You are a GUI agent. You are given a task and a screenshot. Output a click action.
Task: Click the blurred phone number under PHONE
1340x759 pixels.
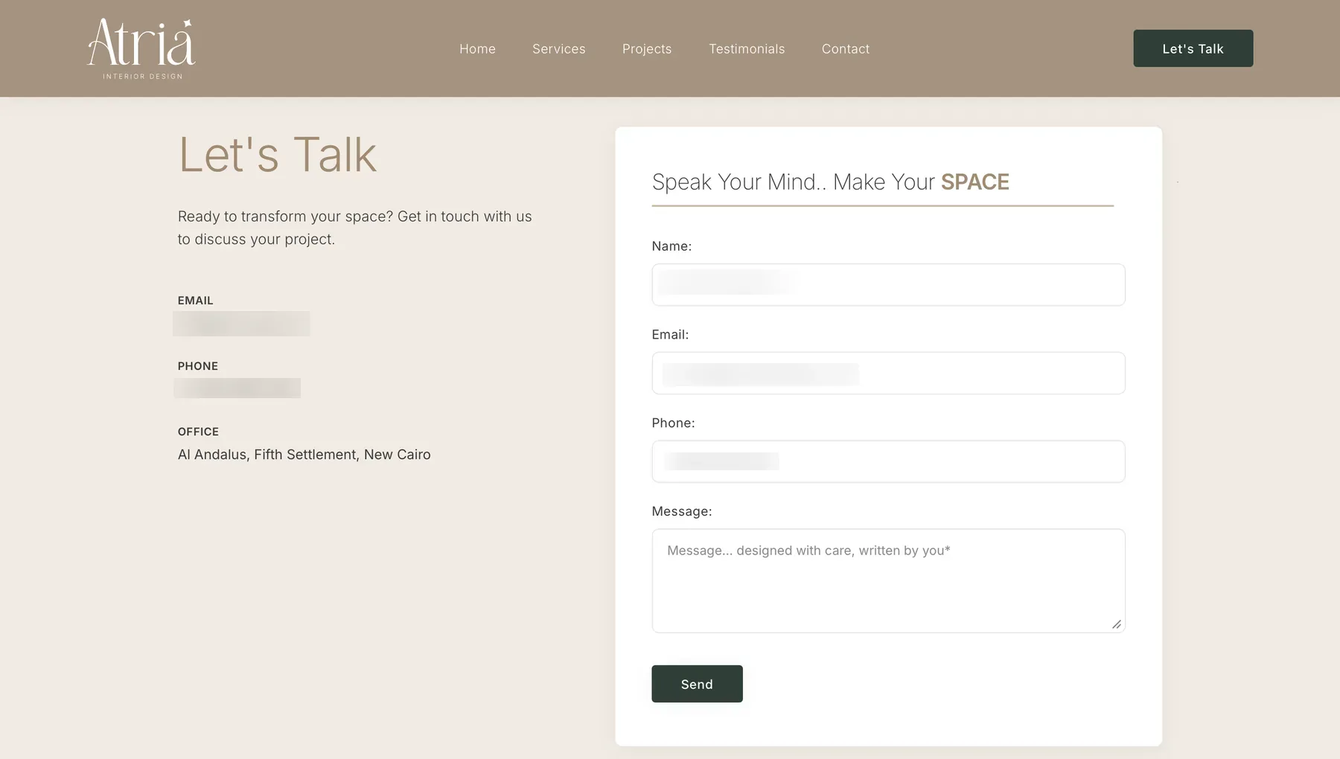237,388
